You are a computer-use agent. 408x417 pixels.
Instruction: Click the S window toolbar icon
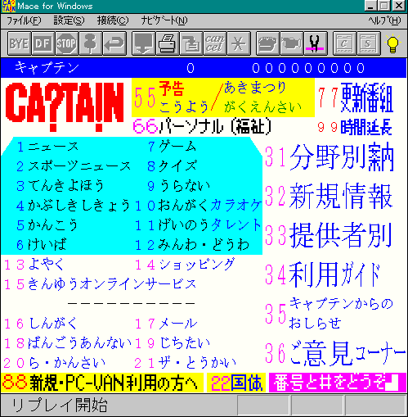[x=369, y=43]
